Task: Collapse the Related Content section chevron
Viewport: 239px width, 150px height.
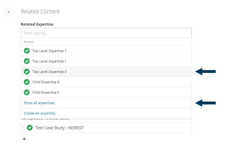Action: tap(9, 12)
